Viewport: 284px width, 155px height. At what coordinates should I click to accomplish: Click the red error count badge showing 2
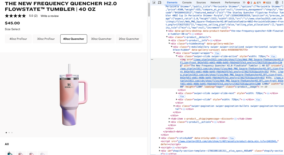(x=250, y=3)
